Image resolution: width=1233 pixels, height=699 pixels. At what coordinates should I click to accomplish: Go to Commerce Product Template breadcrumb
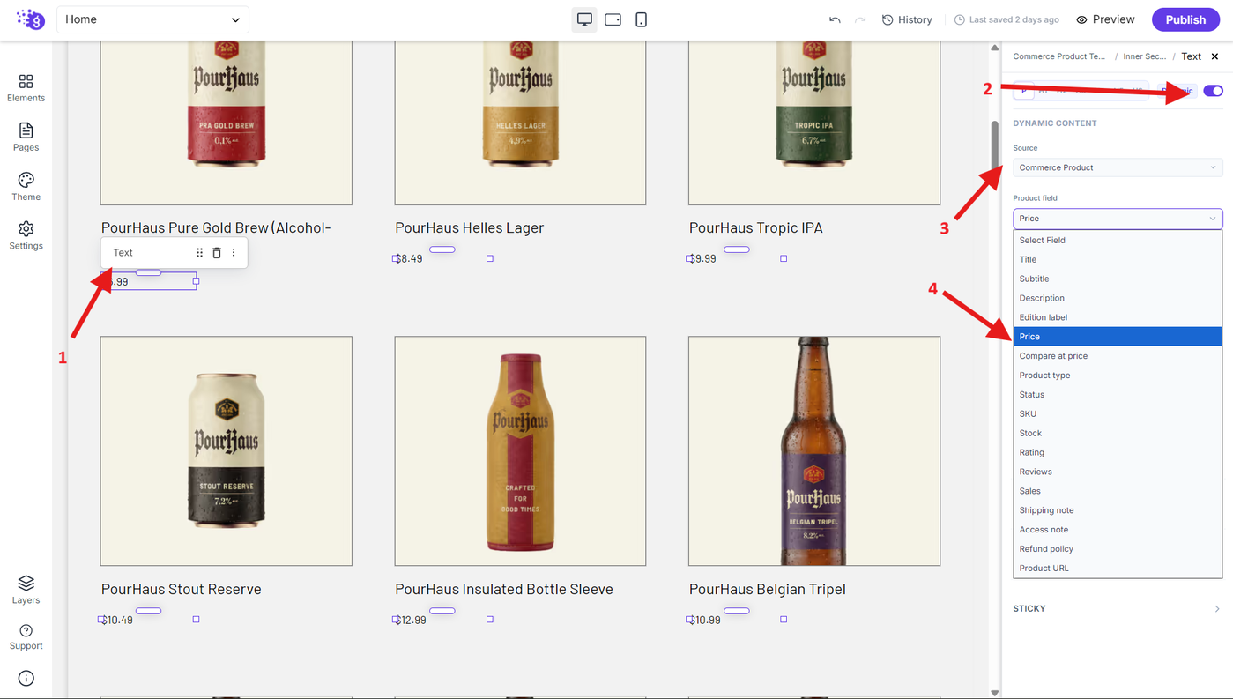1058,56
